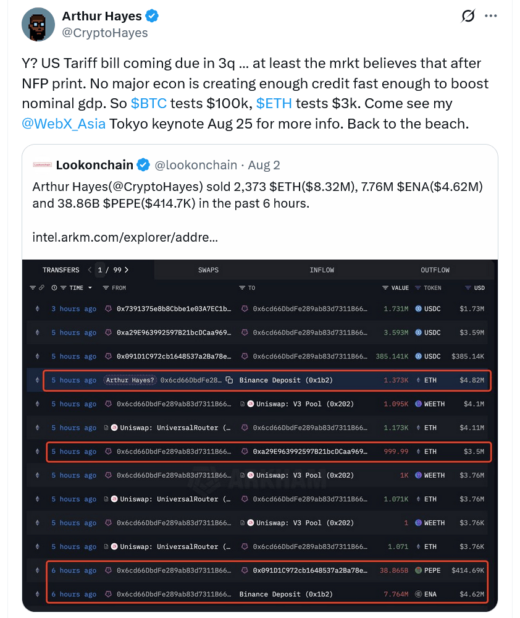Image resolution: width=520 pixels, height=618 pixels.
Task: Go to next Transfers page with right arrow
Action: click(x=127, y=270)
